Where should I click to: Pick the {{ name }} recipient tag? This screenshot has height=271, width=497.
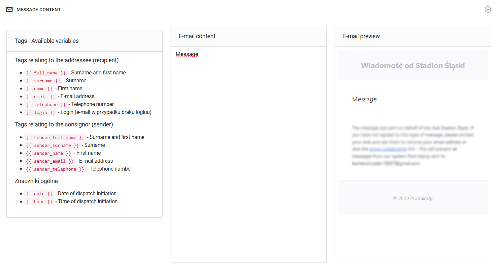tap(39, 89)
